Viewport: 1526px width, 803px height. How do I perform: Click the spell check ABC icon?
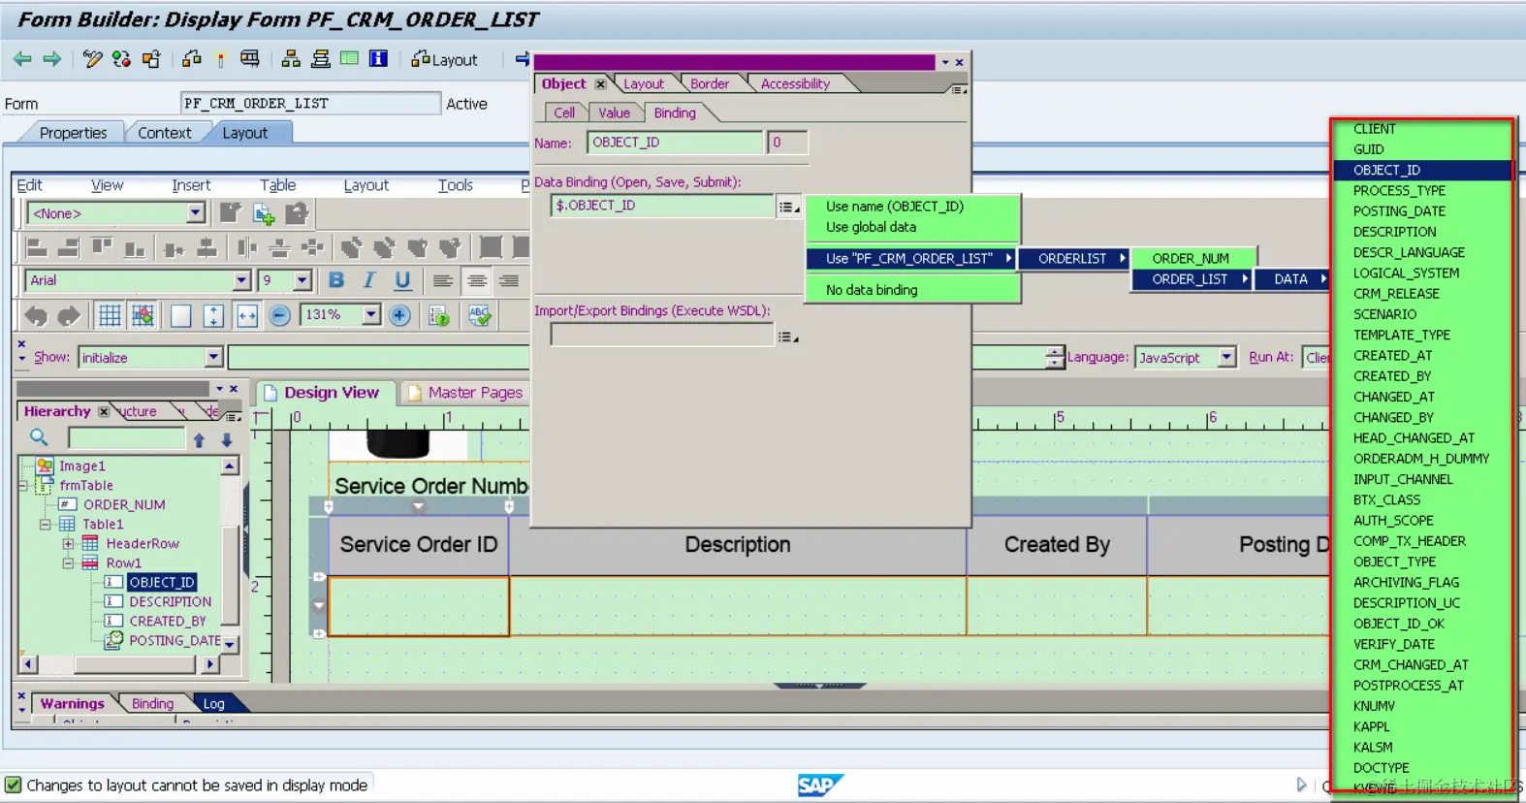click(479, 315)
